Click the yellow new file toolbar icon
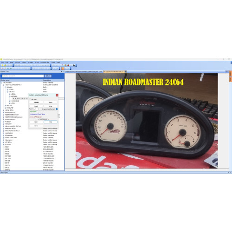This screenshot has width=232, height=232. (x=2, y=65)
